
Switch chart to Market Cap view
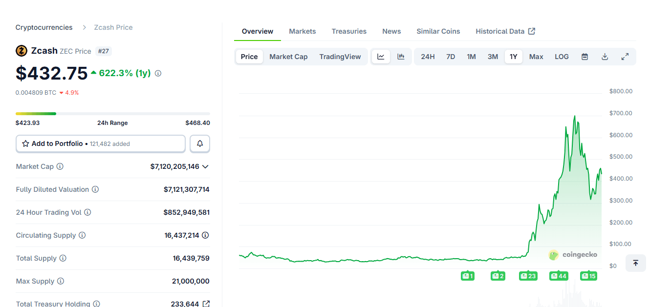288,57
